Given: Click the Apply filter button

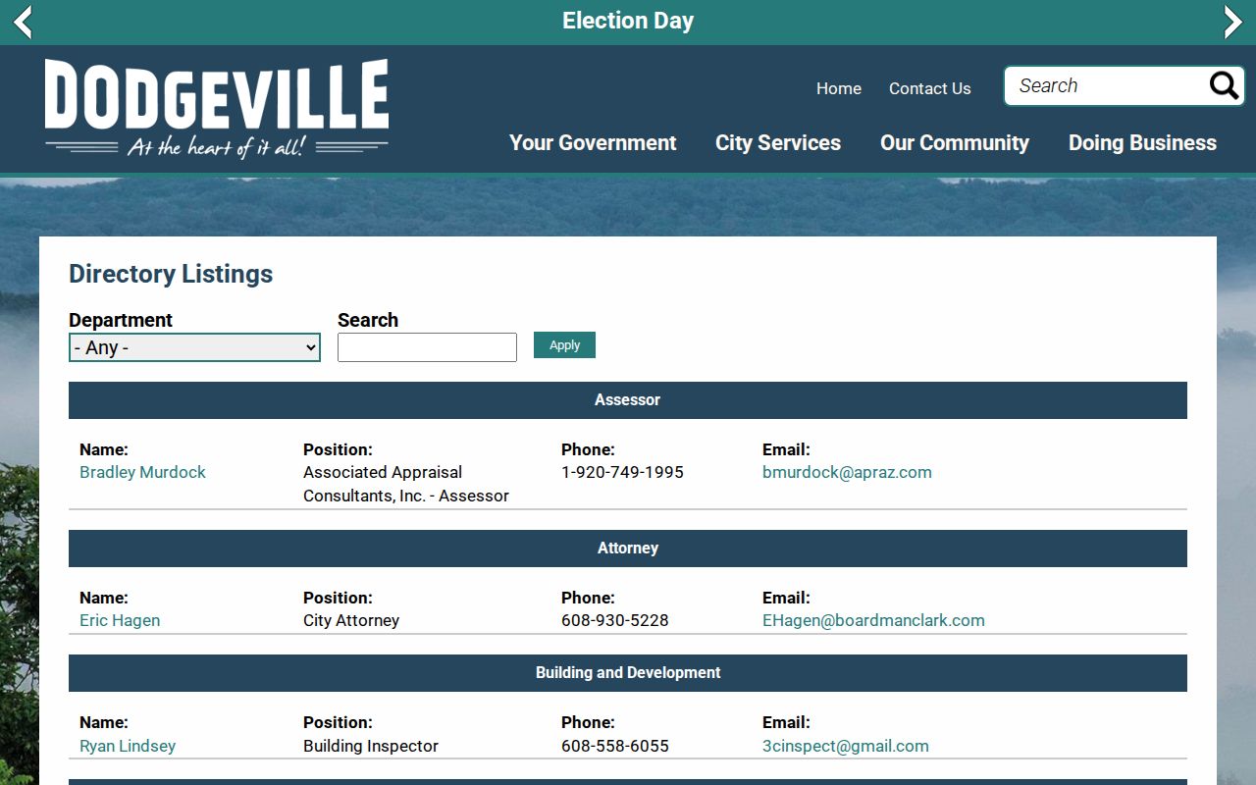Looking at the screenshot, I should (x=564, y=345).
